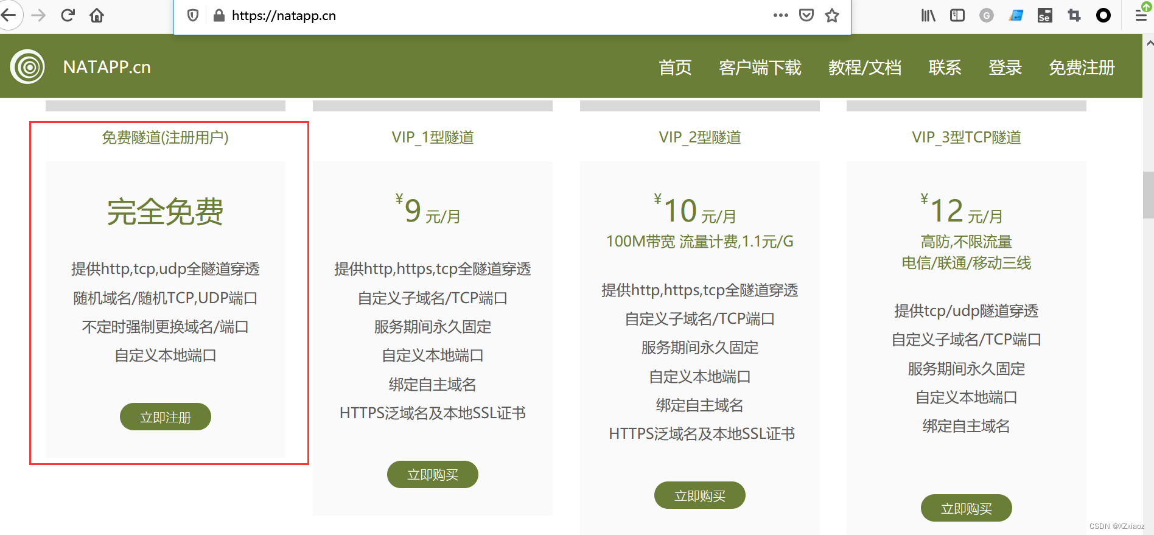The height and width of the screenshot is (535, 1154).
Task: Open the 客户端下载 page
Action: point(760,67)
